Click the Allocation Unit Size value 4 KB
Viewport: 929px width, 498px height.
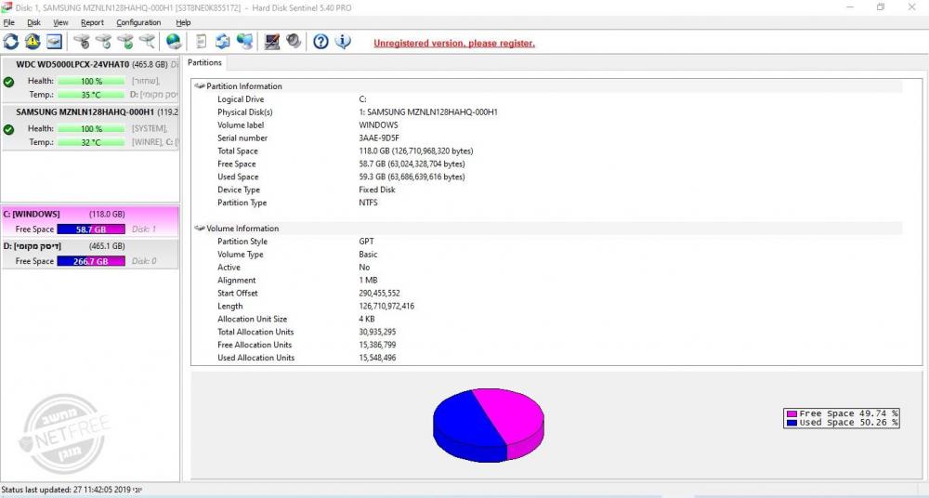click(x=367, y=319)
